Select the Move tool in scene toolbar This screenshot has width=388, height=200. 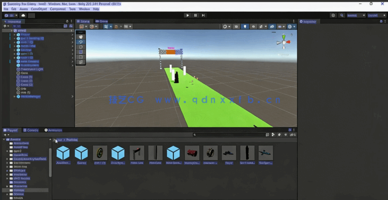81,42
